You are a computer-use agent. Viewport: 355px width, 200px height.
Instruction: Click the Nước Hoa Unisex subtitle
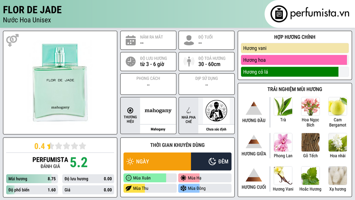coord(27,20)
